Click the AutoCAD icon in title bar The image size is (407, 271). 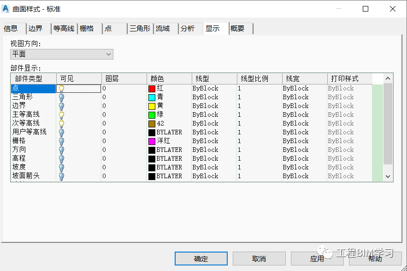pos(6,9)
